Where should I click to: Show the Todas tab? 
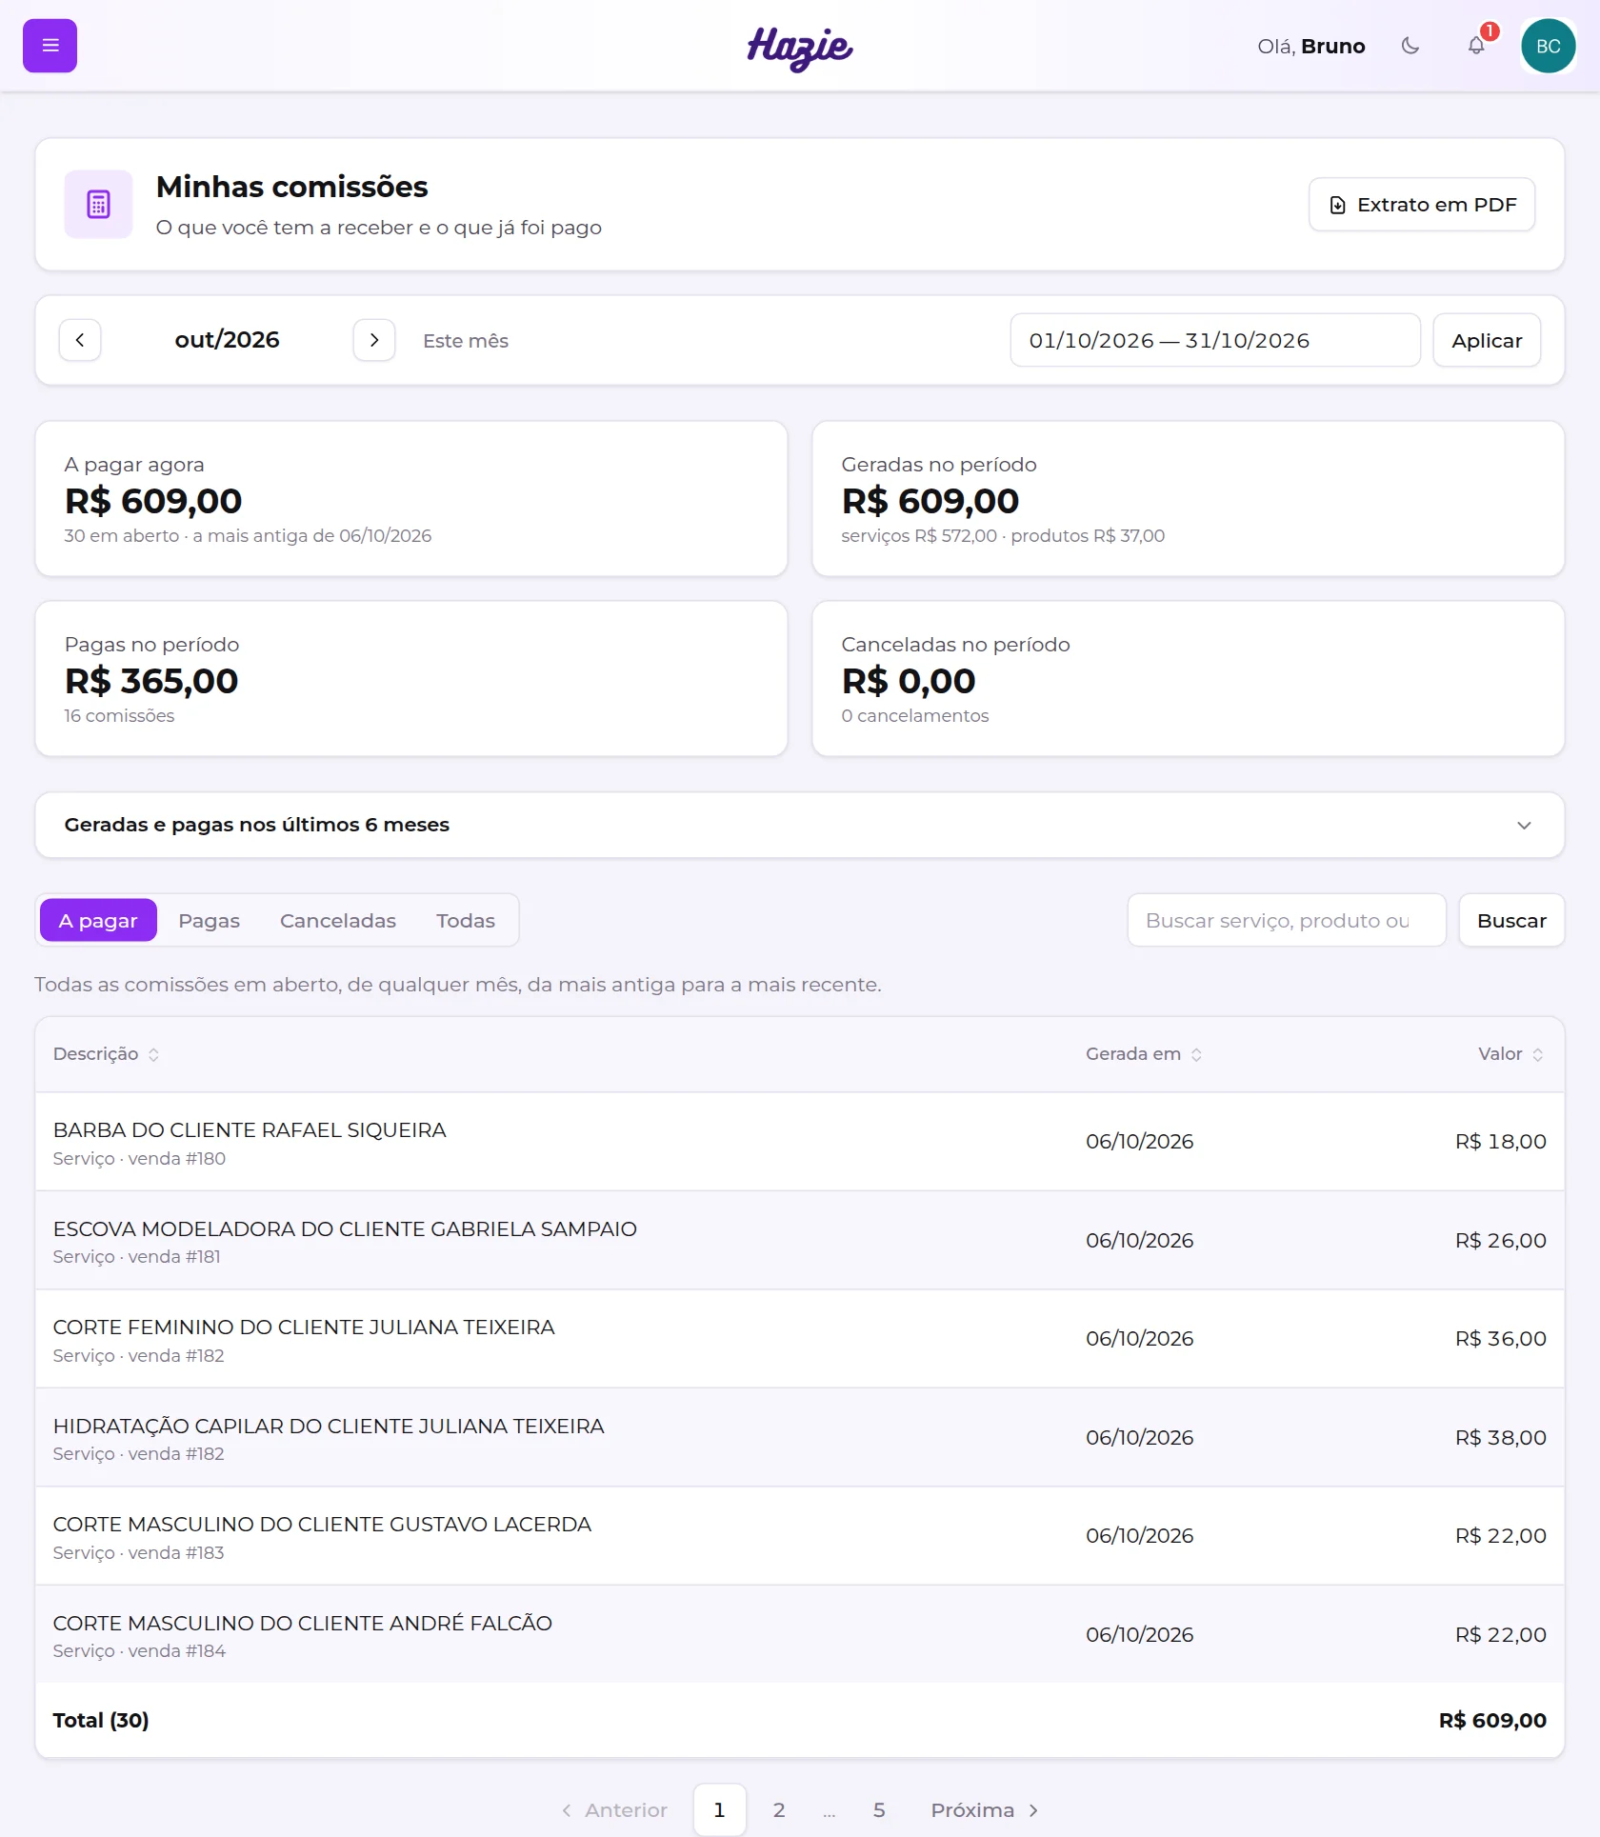[466, 920]
